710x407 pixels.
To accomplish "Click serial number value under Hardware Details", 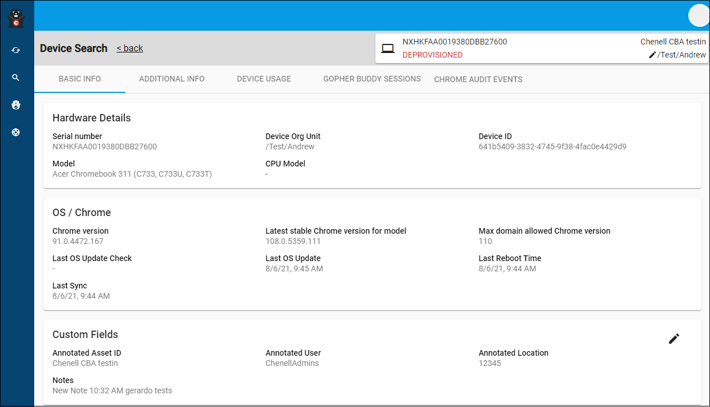I will click(x=104, y=146).
